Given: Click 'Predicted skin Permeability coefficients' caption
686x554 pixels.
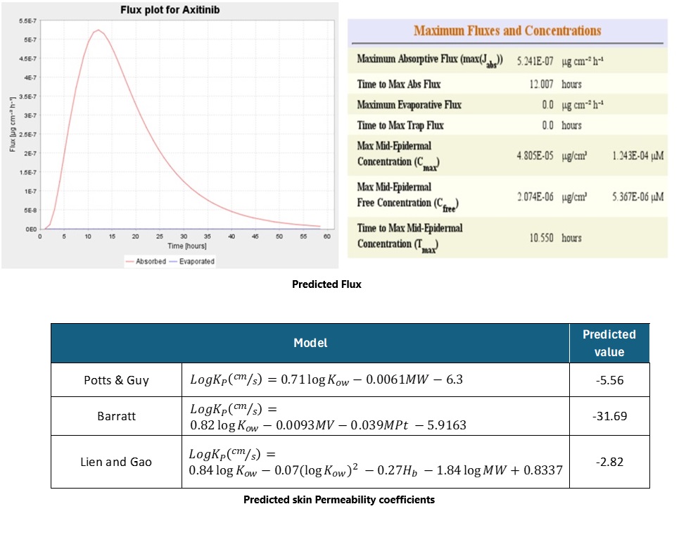Looking at the screenshot, I should 339,500.
